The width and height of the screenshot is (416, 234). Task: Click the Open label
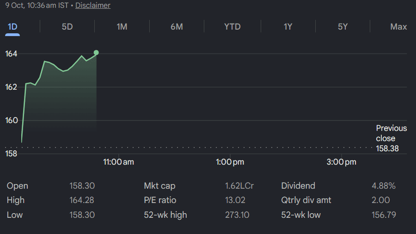[x=17, y=186]
